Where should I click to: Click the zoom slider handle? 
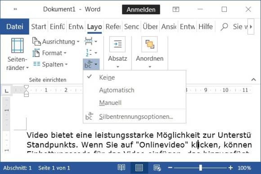click(201, 168)
